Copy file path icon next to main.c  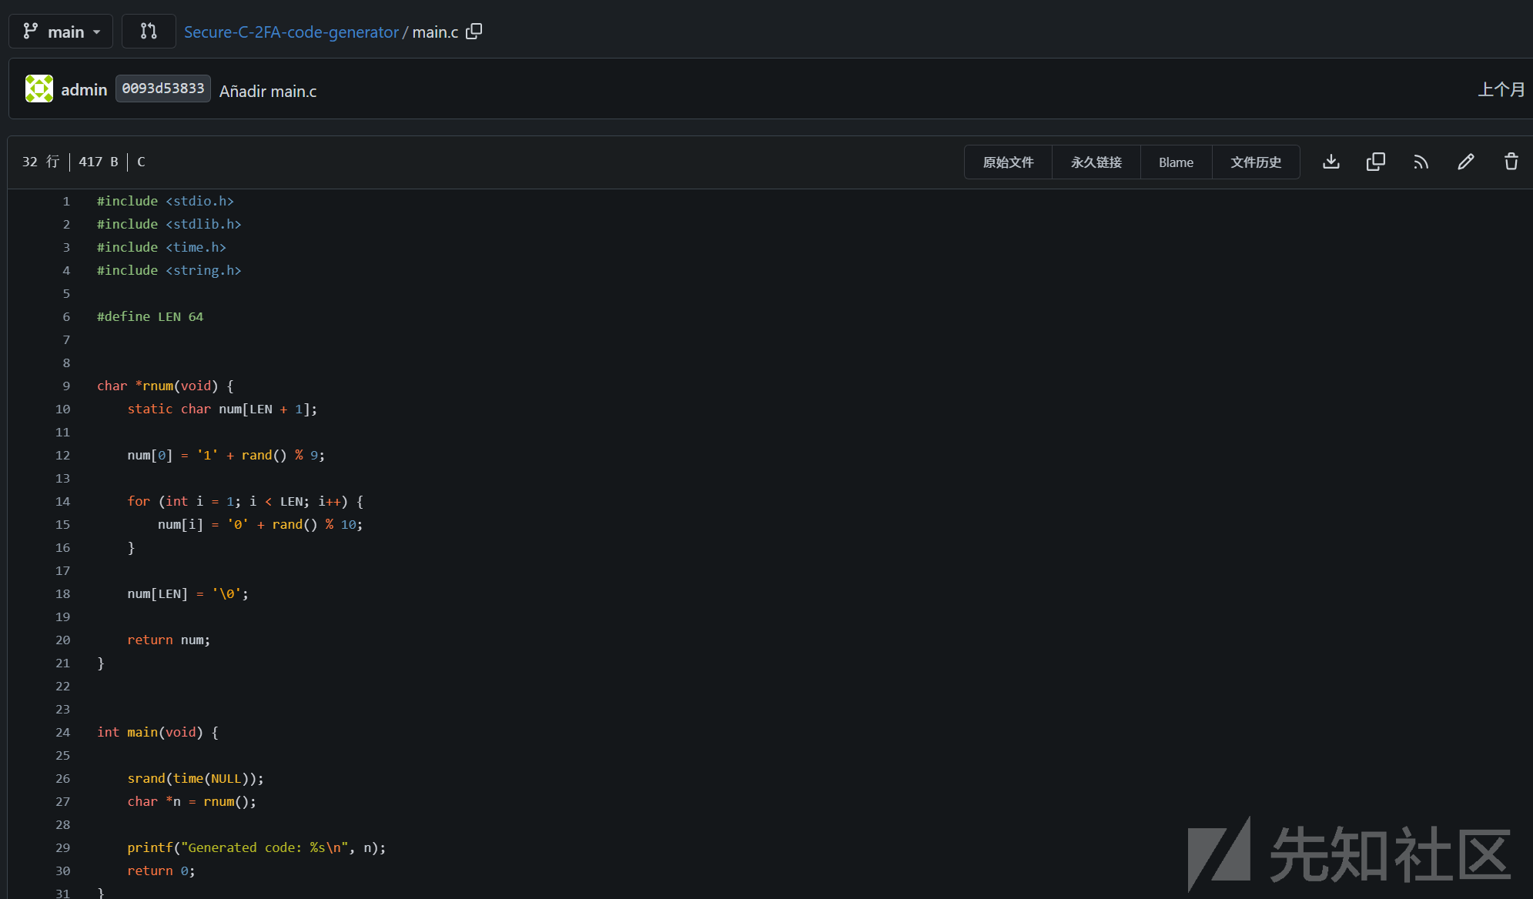[474, 32]
